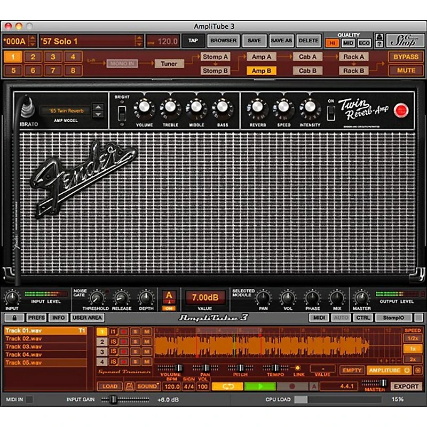
Task: Open the metronome icon next to LOAD
Action: [129, 386]
